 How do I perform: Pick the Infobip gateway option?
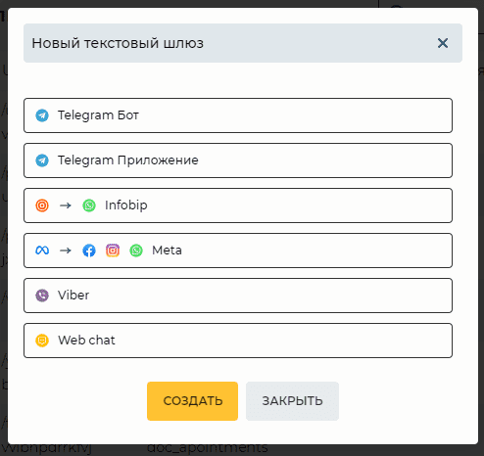[238, 205]
